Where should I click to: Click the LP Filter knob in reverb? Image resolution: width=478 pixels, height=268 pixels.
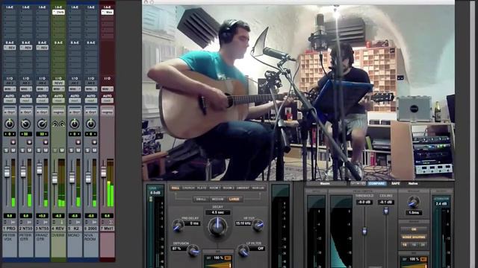click(x=243, y=251)
